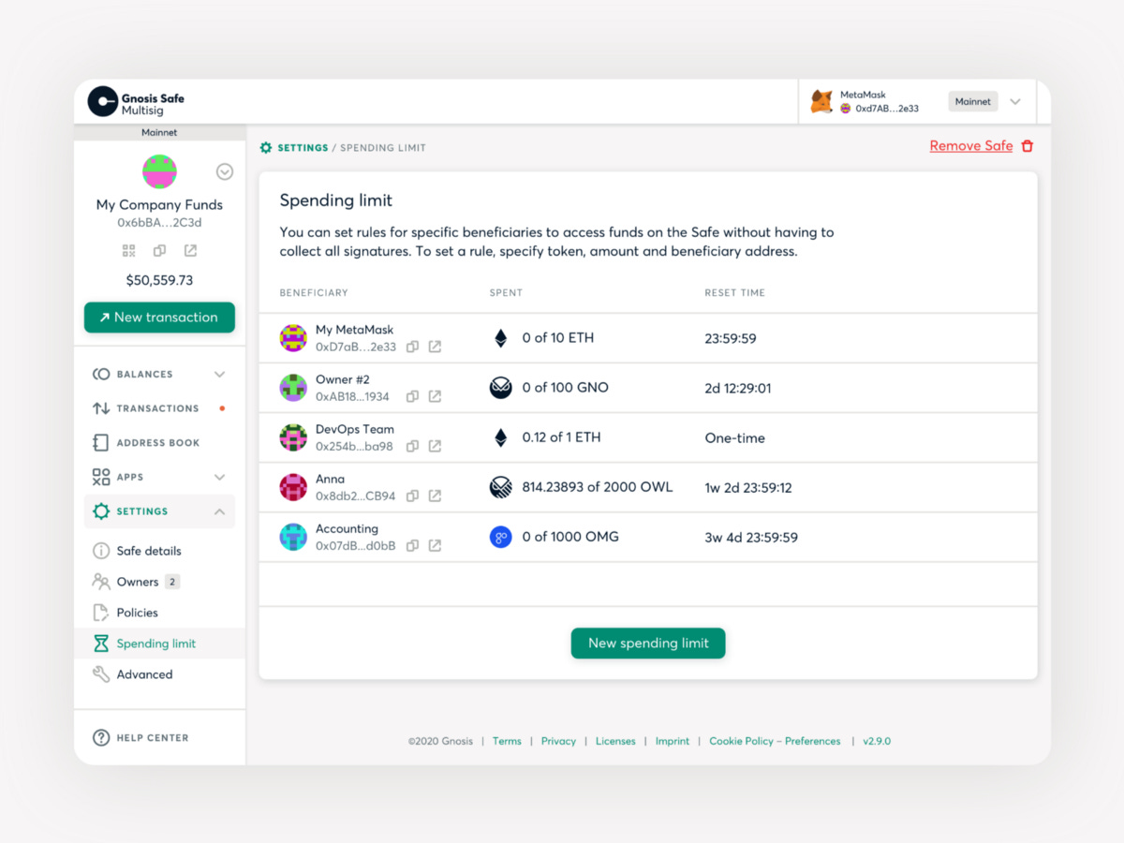
Task: Click the MetaMask fox icon
Action: 821,101
